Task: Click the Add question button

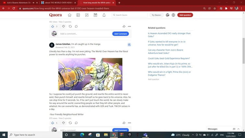Action: [x=185, y=15]
